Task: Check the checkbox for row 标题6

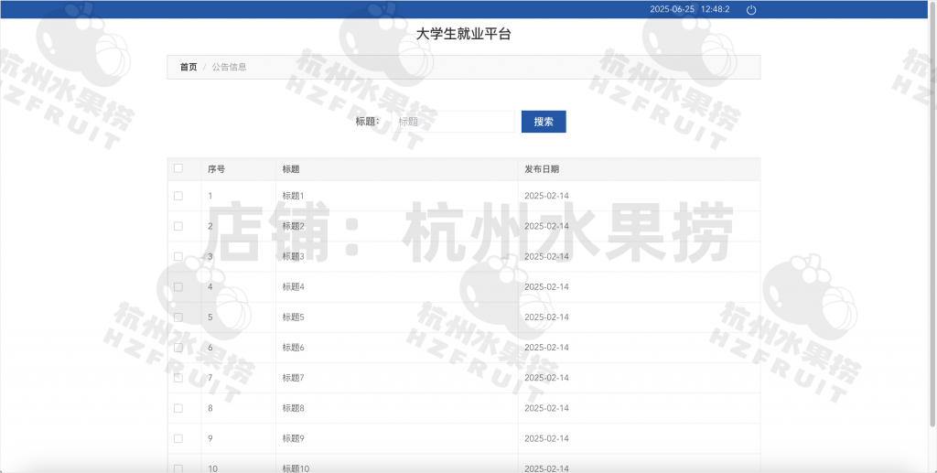Action: [178, 348]
